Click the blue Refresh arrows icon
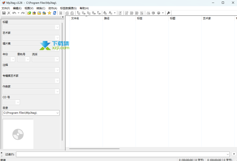Image resolution: width=237 pixels, height=161 pixels. (54, 13)
